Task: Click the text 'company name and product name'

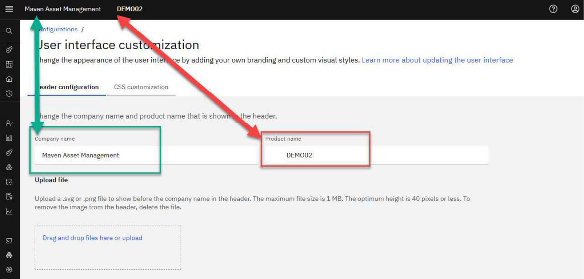Action: coord(129,116)
